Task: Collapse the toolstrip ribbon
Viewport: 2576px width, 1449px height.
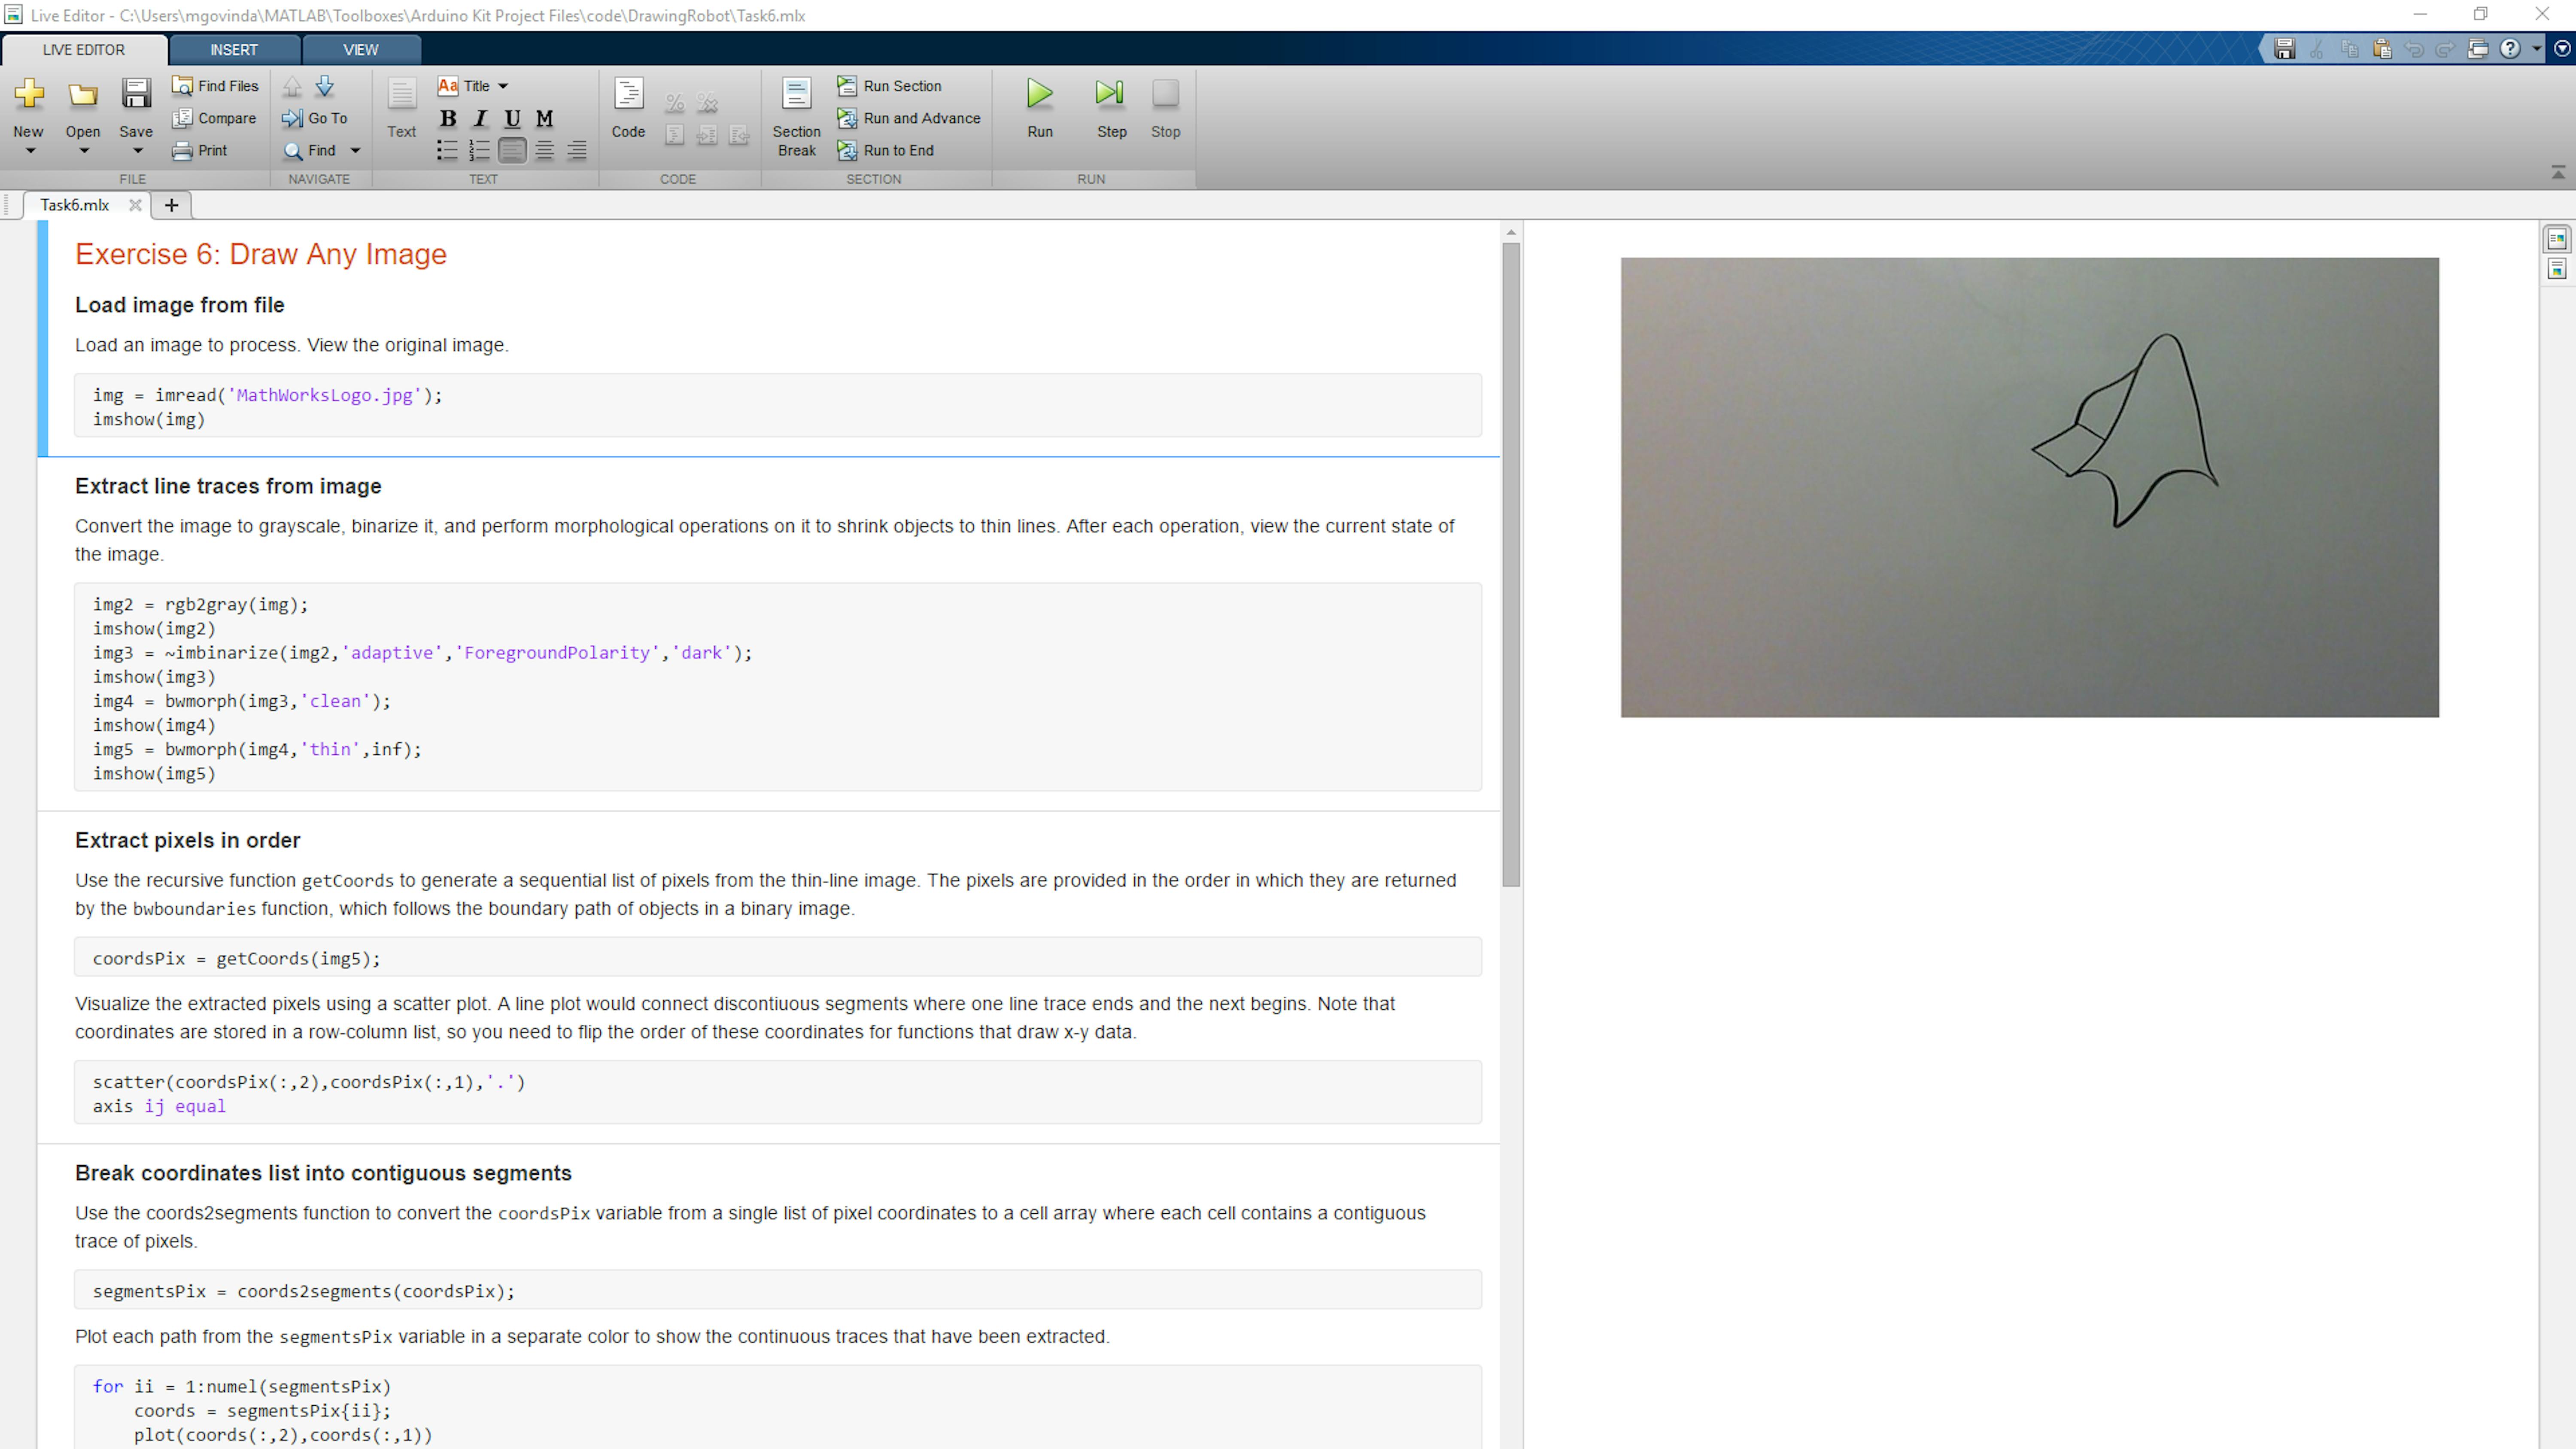Action: 2558,173
